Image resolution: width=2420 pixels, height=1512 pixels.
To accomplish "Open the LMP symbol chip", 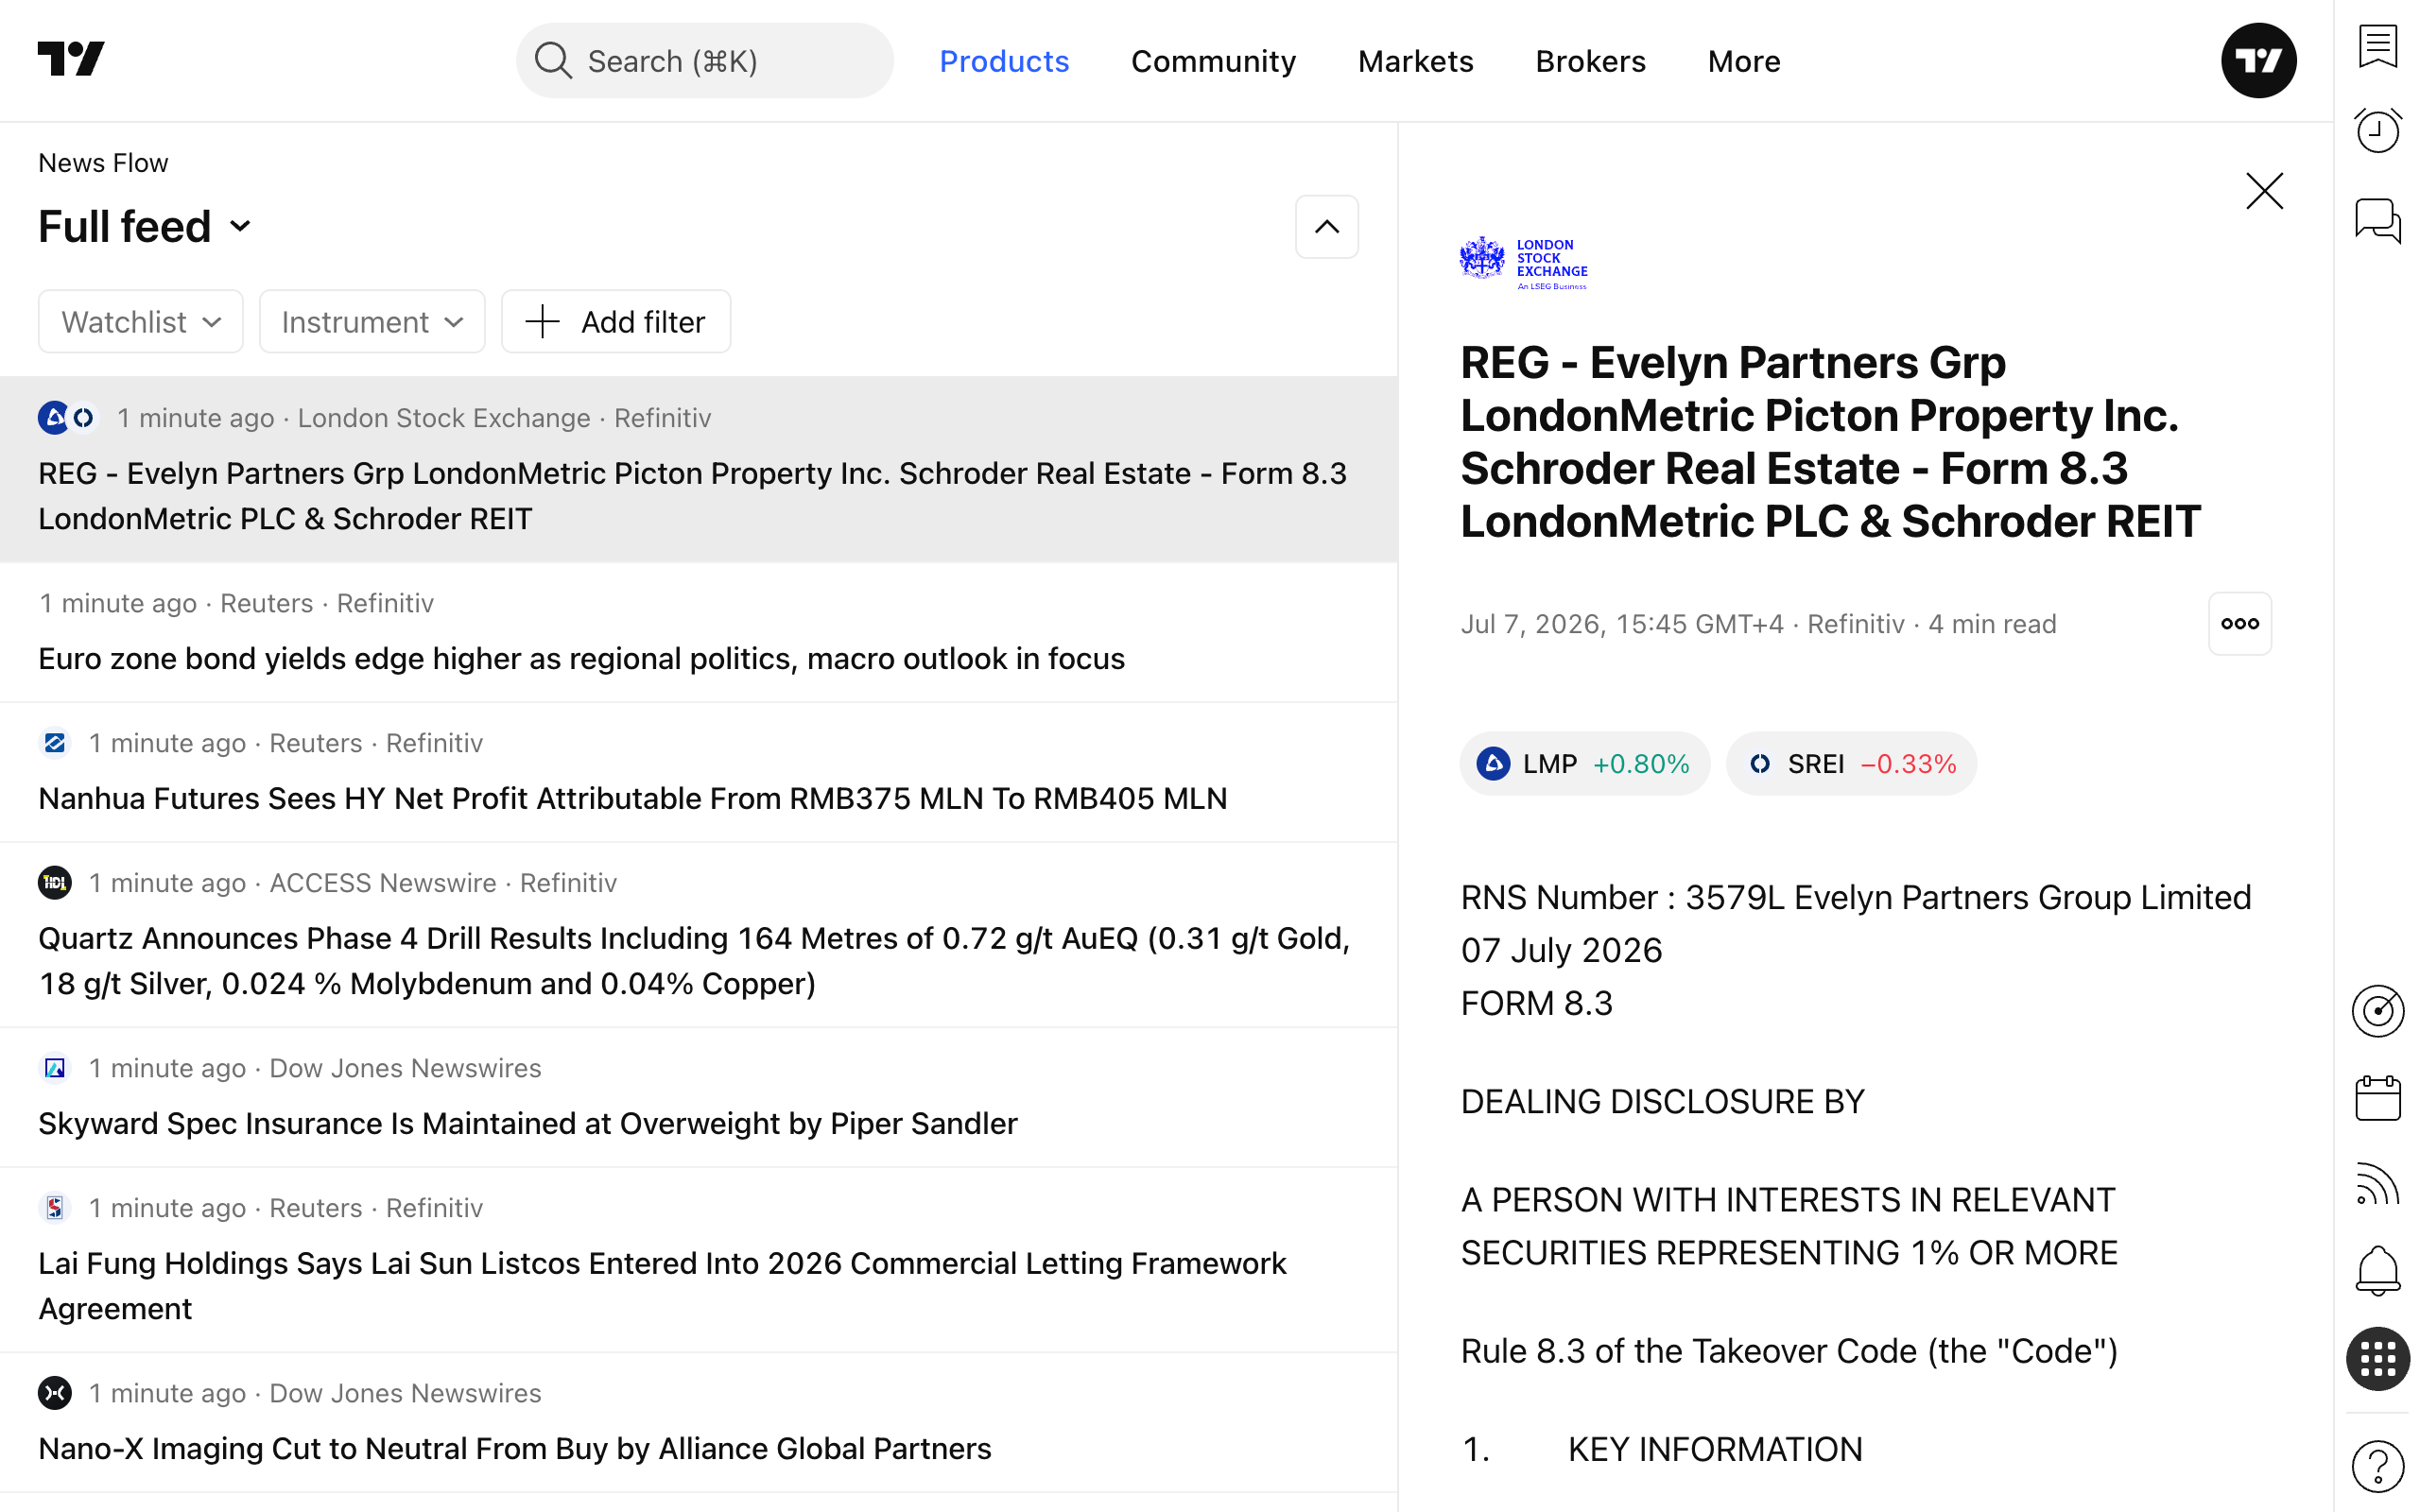I will pyautogui.click(x=1584, y=764).
